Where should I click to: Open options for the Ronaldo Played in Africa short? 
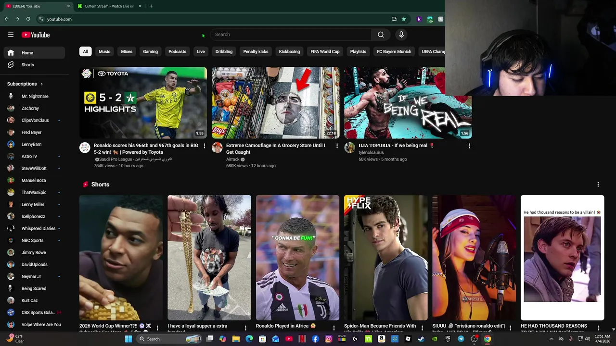334,328
